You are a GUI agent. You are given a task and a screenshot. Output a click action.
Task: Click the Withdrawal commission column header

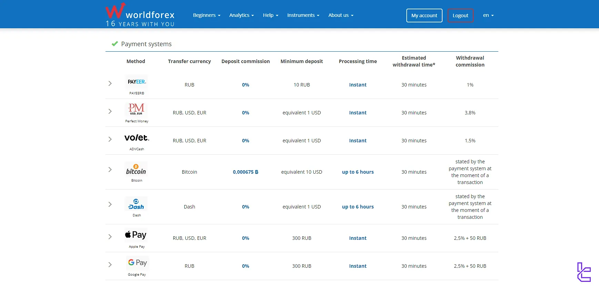pyautogui.click(x=470, y=61)
